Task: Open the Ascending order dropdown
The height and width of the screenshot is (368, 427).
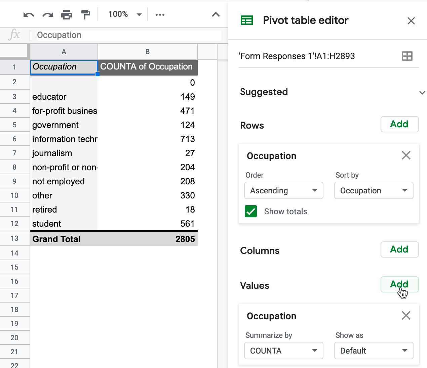Action: coord(284,190)
